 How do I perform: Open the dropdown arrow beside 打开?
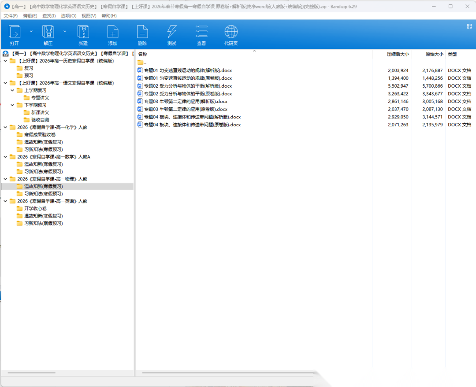coord(31,31)
